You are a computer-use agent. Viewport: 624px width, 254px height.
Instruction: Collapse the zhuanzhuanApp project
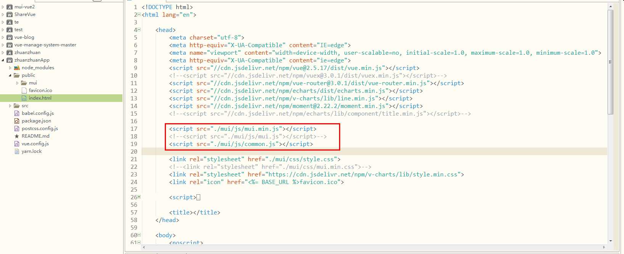(x=3, y=60)
